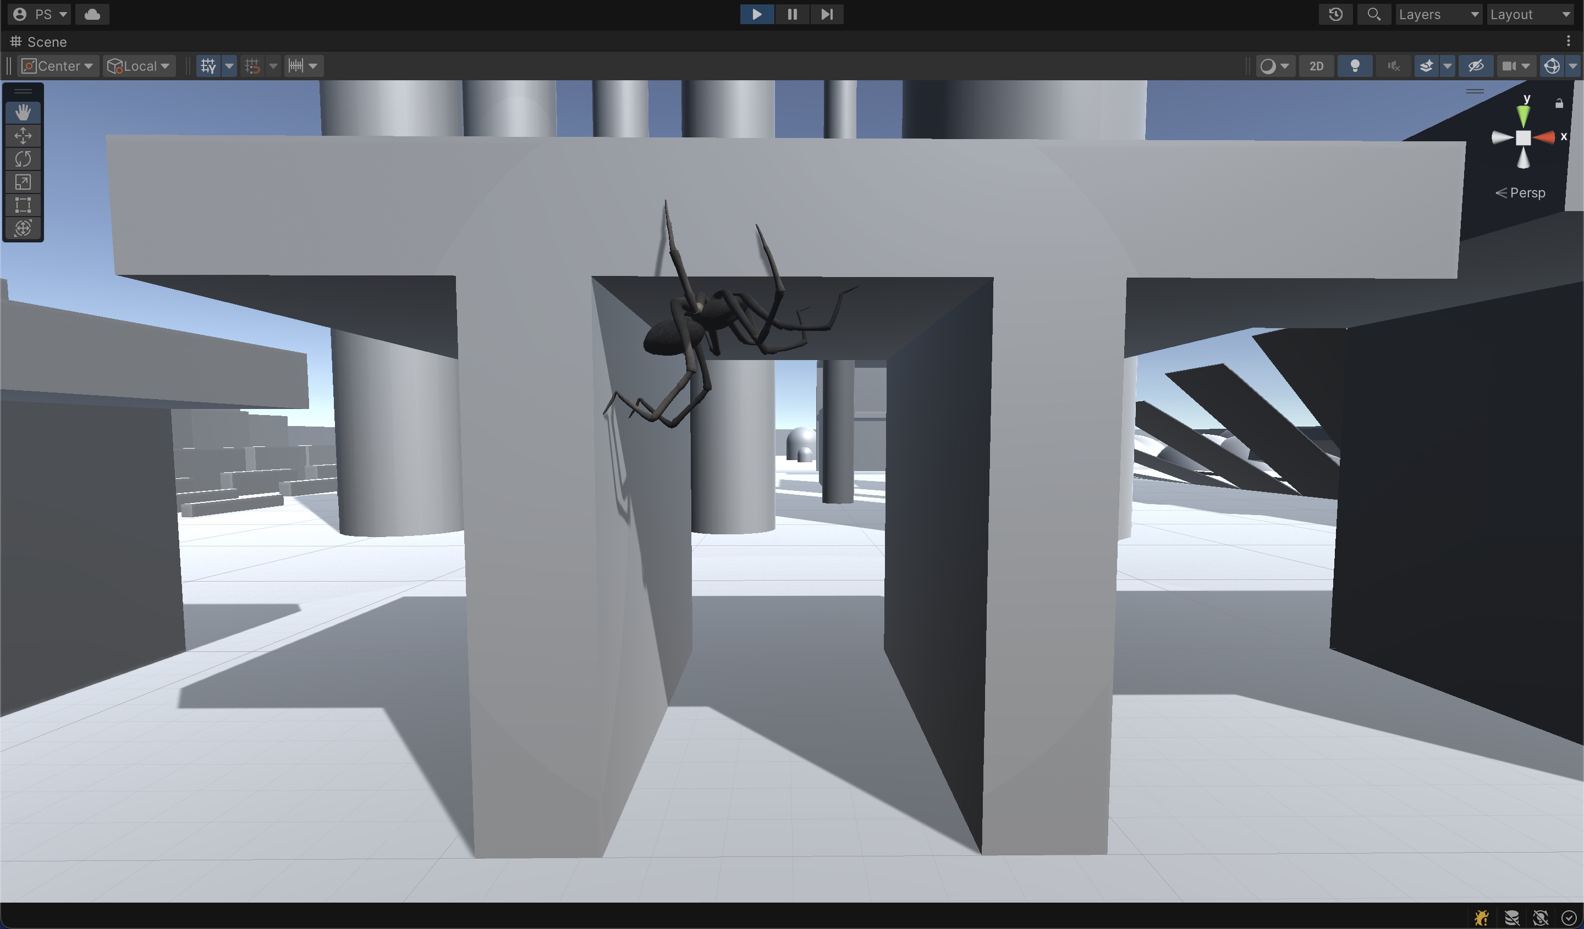This screenshot has height=929, width=1584.
Task: Toggle gizmos visibility globe button
Action: 1552,66
